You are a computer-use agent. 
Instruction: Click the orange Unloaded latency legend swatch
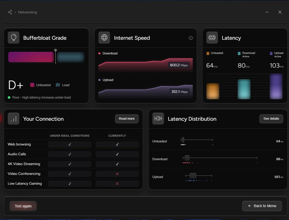click(x=208, y=53)
